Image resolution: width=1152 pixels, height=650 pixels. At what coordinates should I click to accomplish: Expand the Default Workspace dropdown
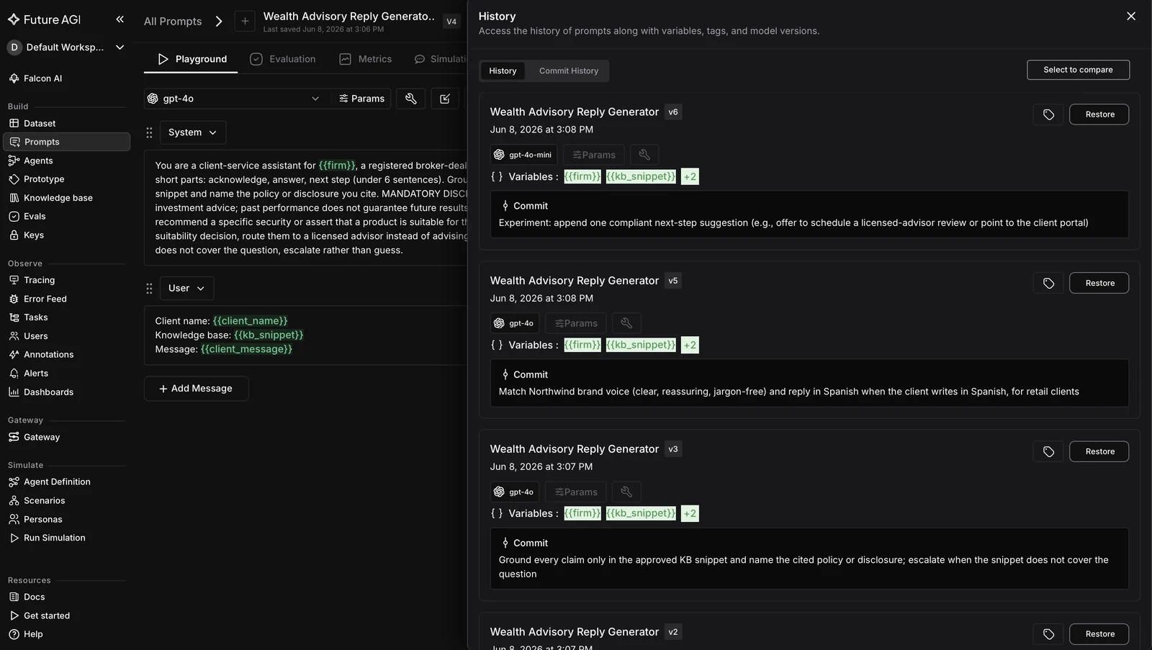click(66, 48)
